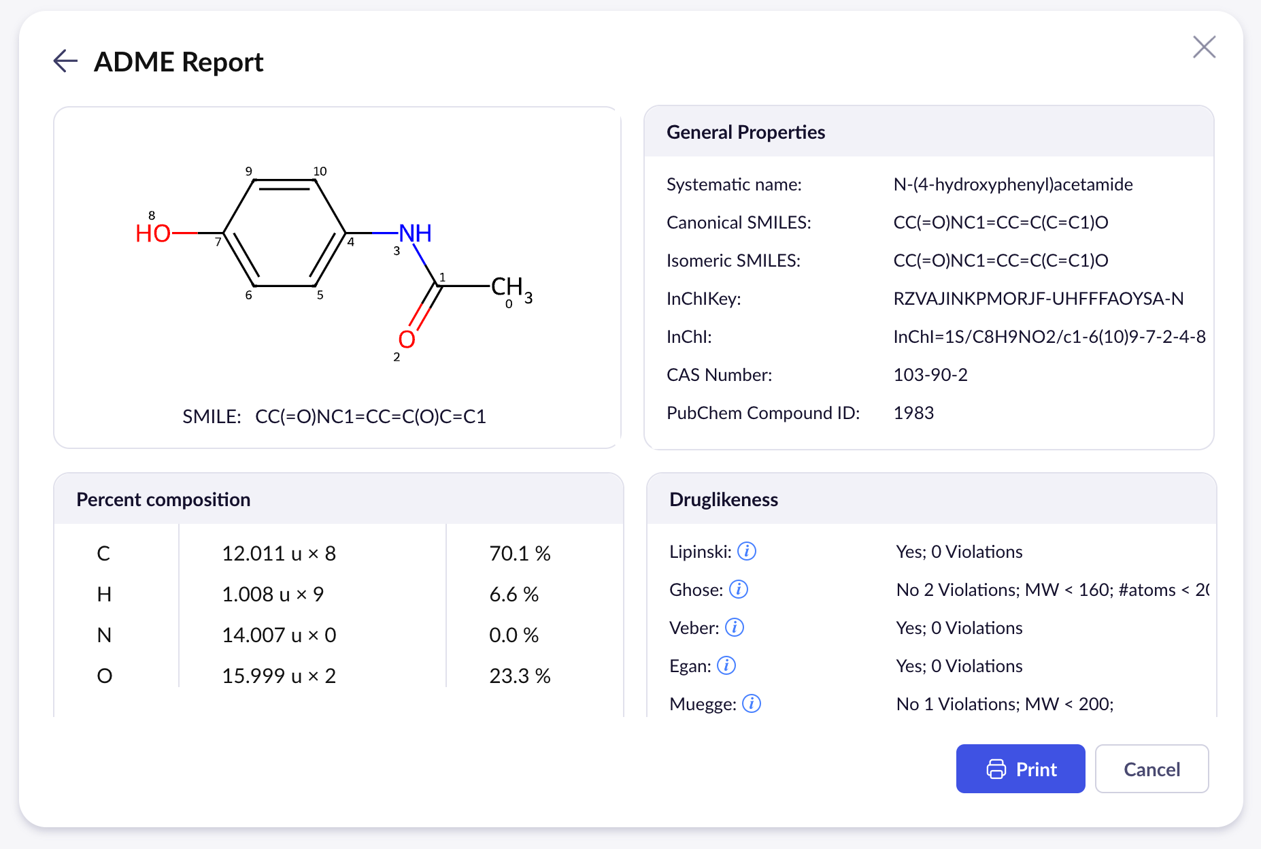
Task: Click the Carbon 70.1 % composition value
Action: click(x=520, y=554)
